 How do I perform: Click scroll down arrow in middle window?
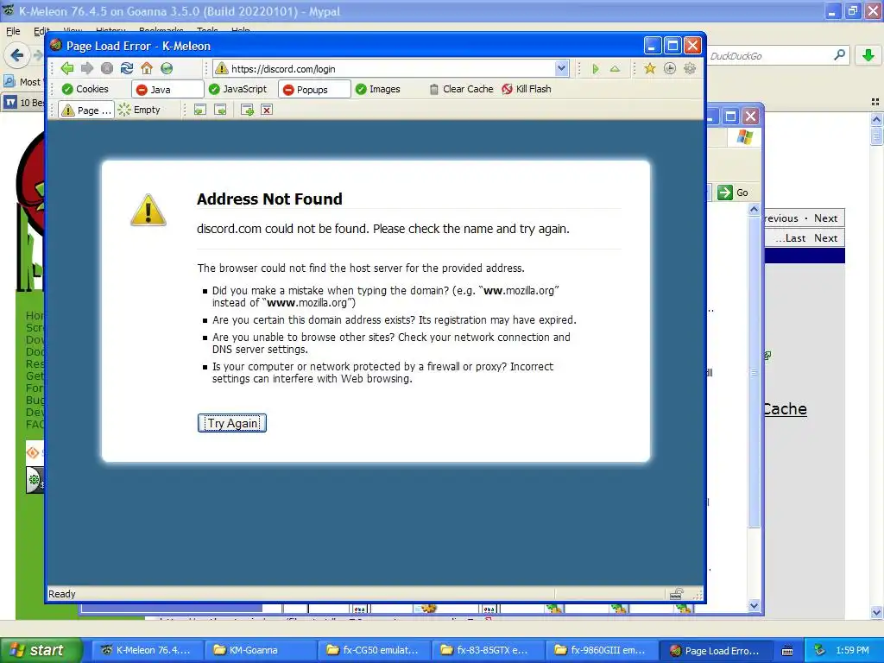[754, 606]
